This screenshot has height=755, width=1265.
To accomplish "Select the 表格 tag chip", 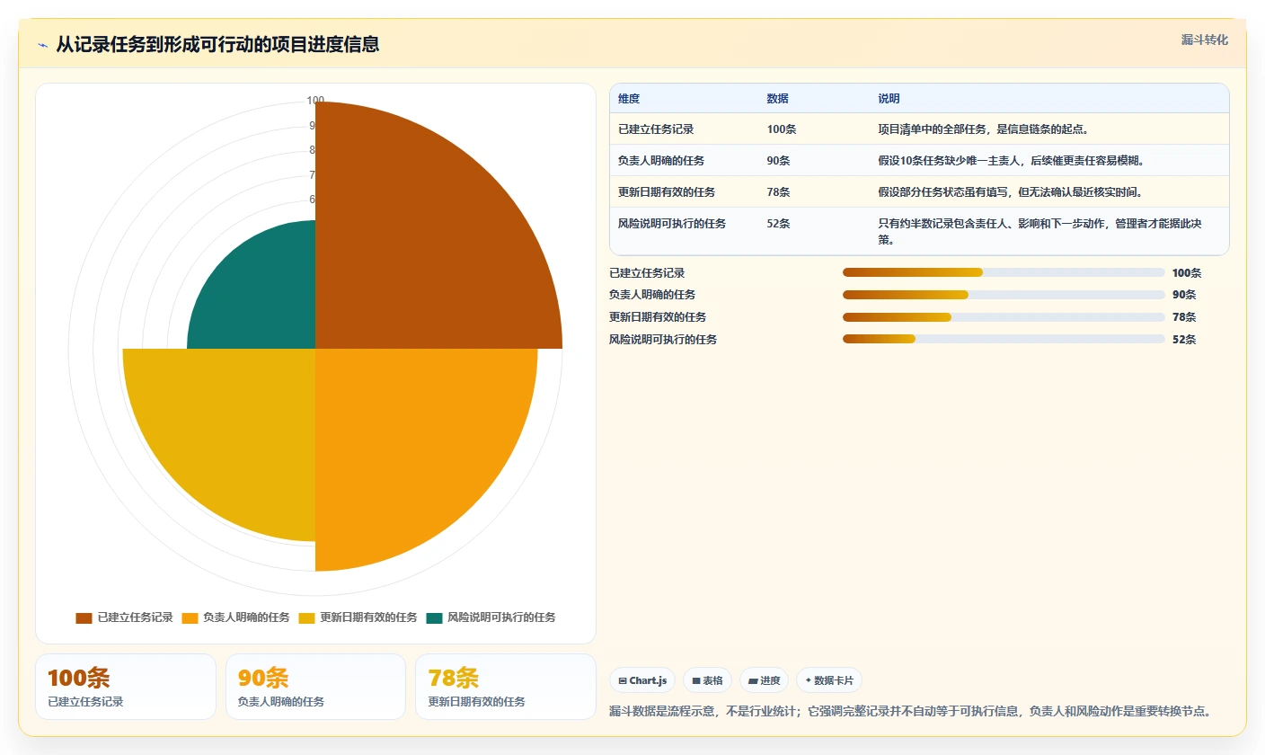I will [707, 680].
